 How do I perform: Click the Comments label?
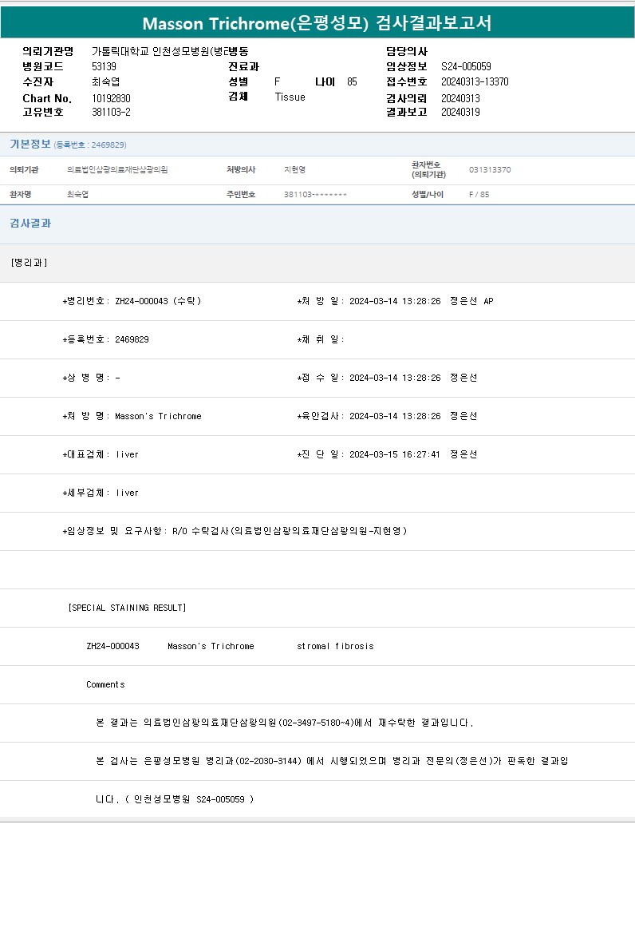105,684
